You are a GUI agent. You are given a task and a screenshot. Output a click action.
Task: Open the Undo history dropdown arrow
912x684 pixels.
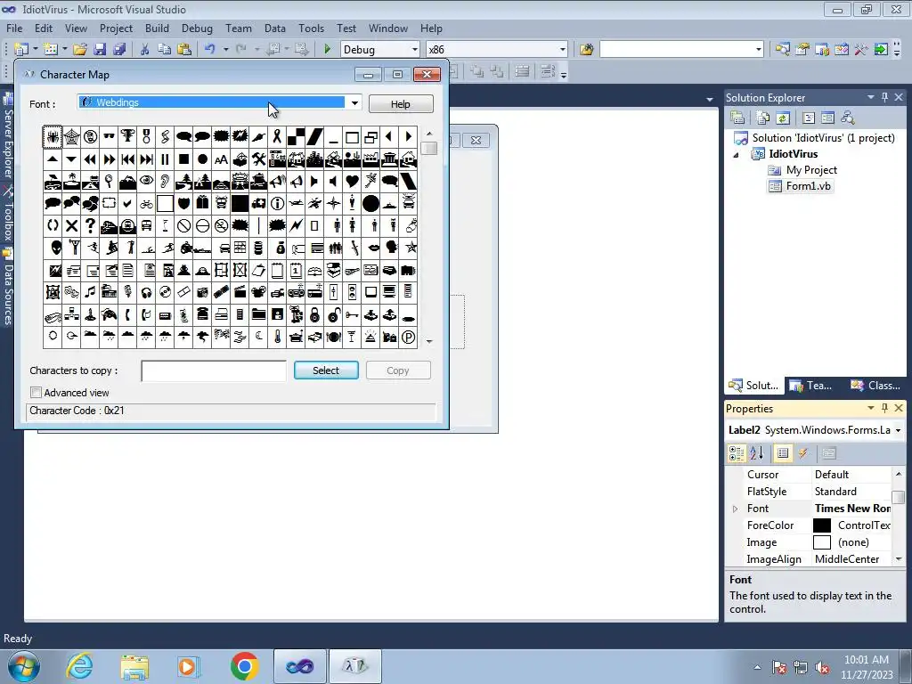(225, 50)
